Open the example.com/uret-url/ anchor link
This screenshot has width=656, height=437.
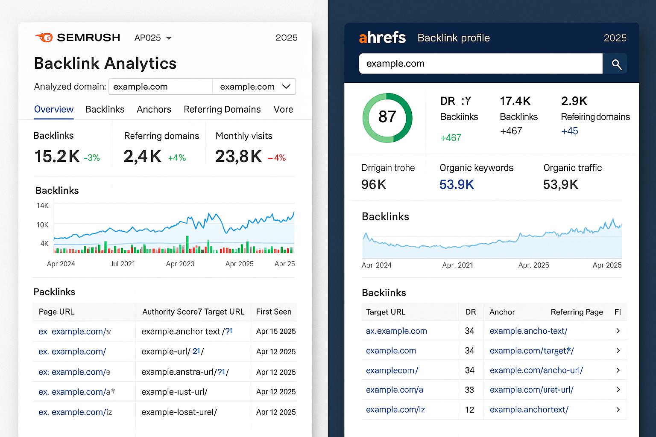532,390
